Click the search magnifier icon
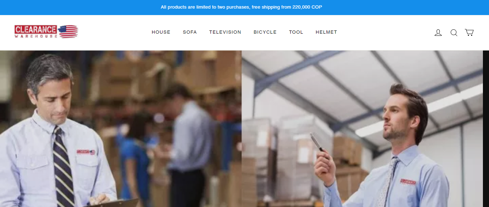 (454, 33)
